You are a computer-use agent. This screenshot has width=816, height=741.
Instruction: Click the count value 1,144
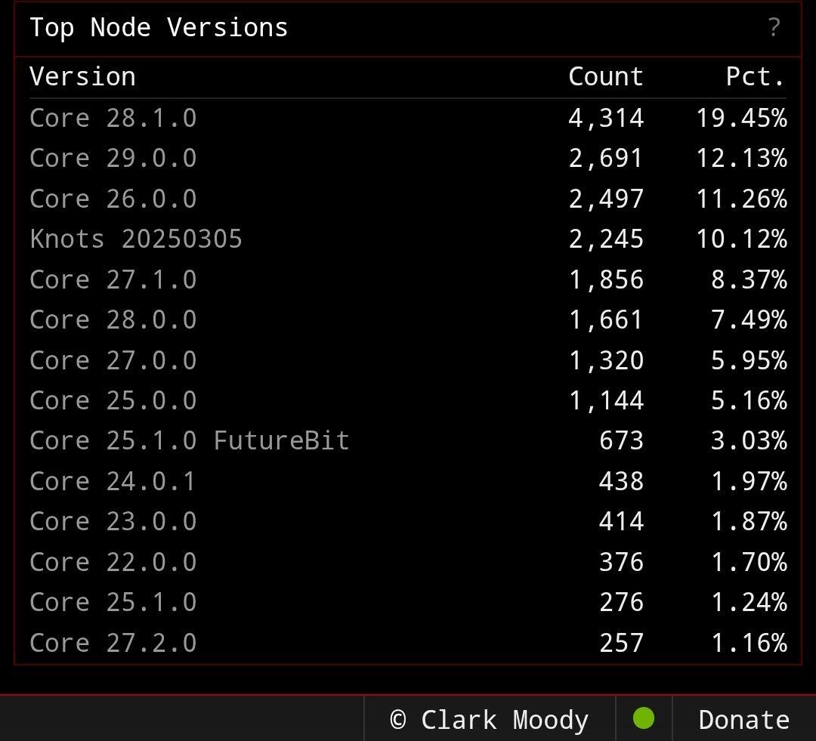coord(606,401)
